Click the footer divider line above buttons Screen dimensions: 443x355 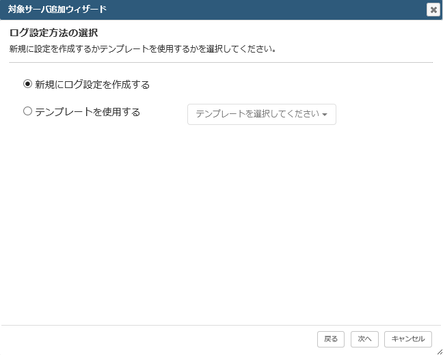pyautogui.click(x=221, y=326)
